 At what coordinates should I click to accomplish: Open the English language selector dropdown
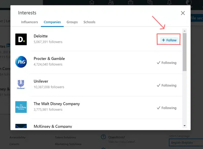[x=186, y=143]
